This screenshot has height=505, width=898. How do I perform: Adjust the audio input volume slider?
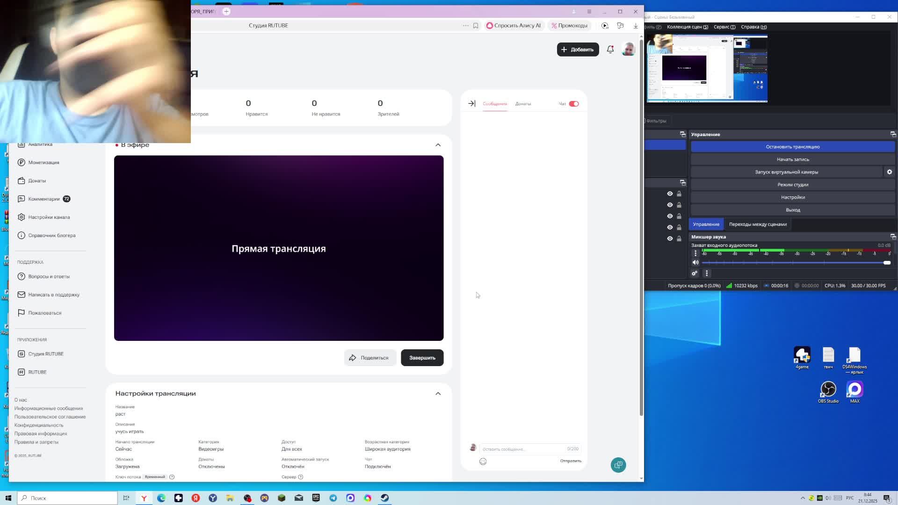(x=886, y=263)
